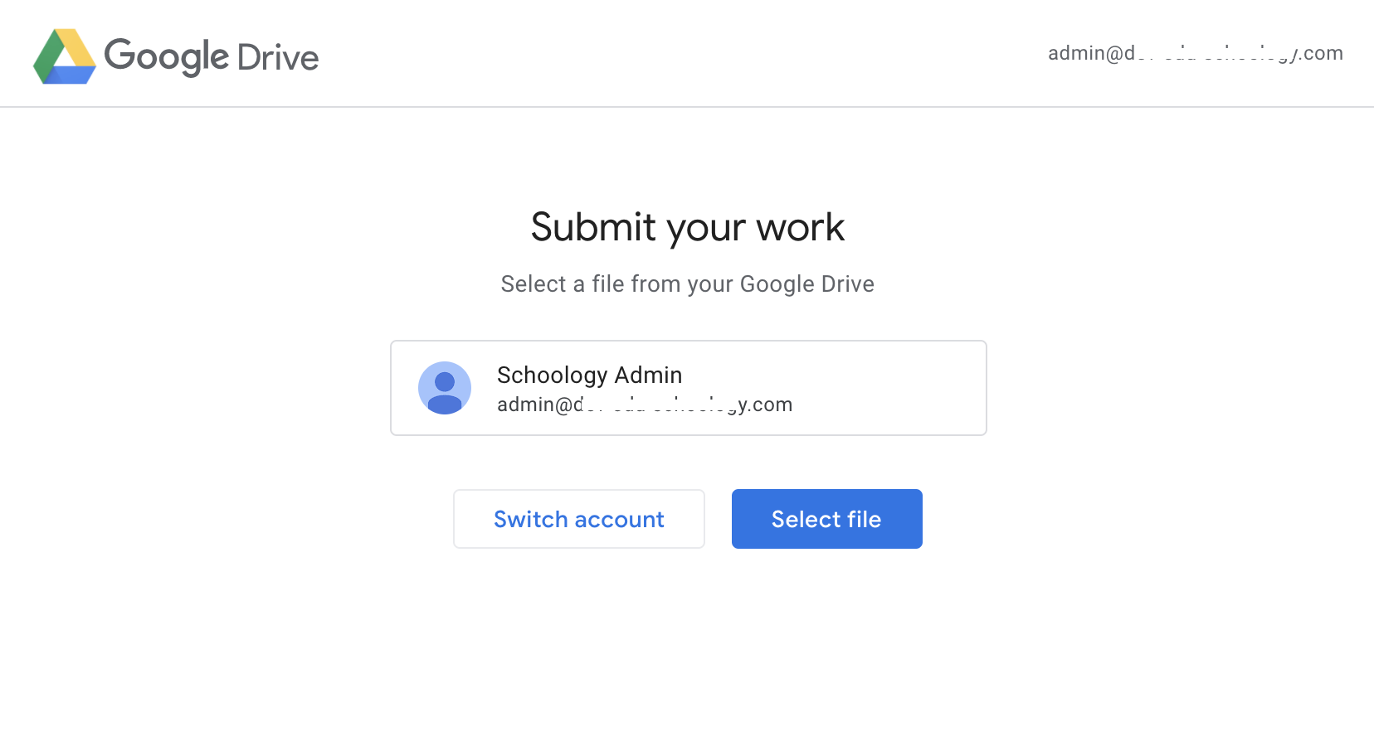Click the Google Drive triangle logo
Screen dimensions: 1374x751
65,56
